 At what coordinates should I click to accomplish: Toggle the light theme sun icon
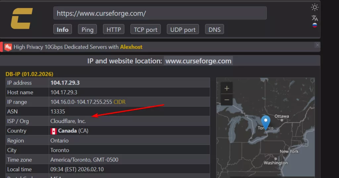point(315,7)
